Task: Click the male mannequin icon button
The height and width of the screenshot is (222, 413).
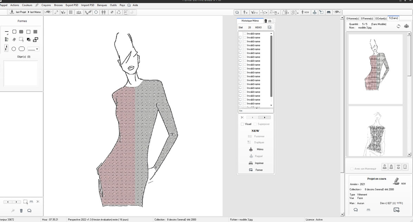Action: [384, 167]
